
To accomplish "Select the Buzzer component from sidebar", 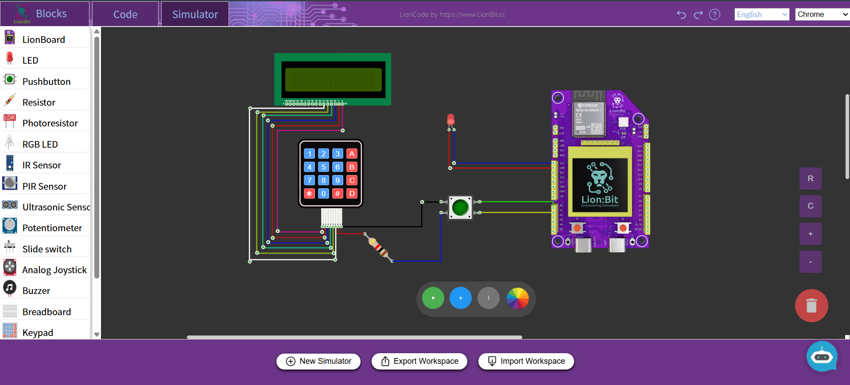I will [x=36, y=291].
